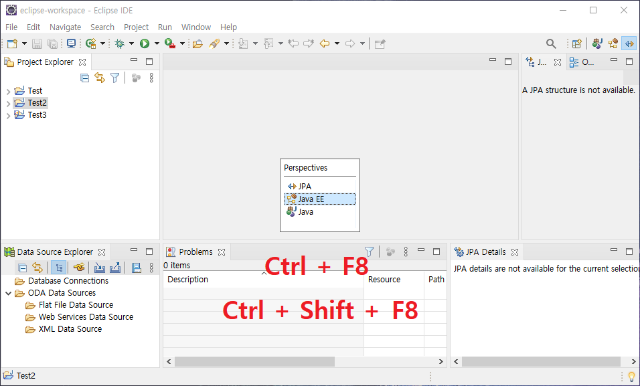Image resolution: width=640 pixels, height=386 pixels.
Task: Switch to Java perspective via the toolbar icon
Action: tap(598, 43)
